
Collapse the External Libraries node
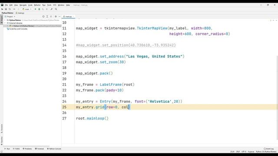point(5,23)
